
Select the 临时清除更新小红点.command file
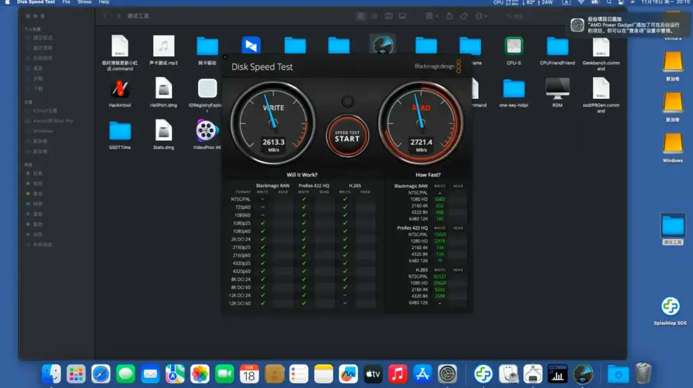pyautogui.click(x=120, y=53)
